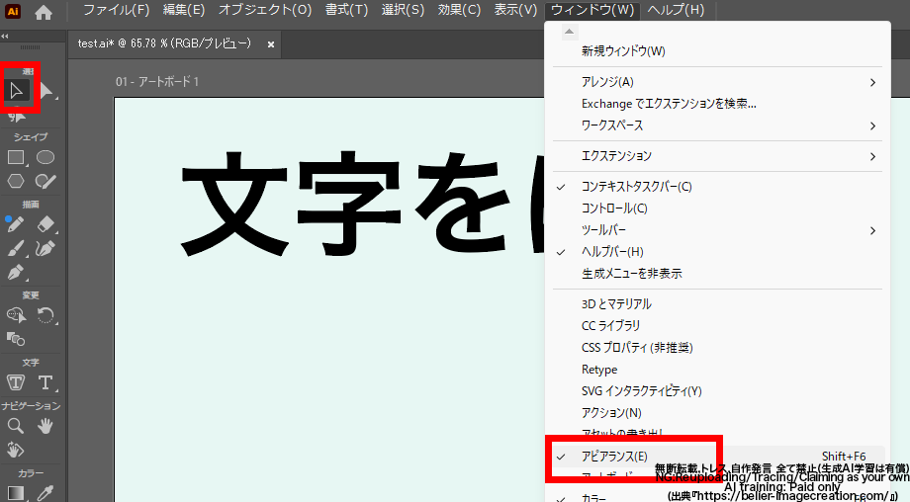The height and width of the screenshot is (502, 910).
Task: Click the 文字を text on artboard
Action: click(345, 203)
